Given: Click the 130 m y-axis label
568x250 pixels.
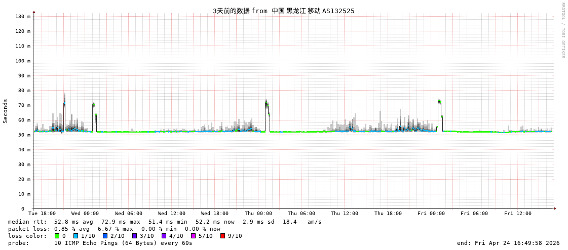Looking at the screenshot, I should coord(22,17).
